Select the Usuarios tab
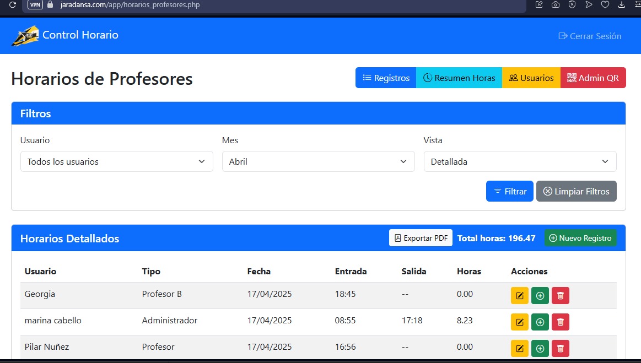Viewport: 641px width, 363px height. point(531,78)
